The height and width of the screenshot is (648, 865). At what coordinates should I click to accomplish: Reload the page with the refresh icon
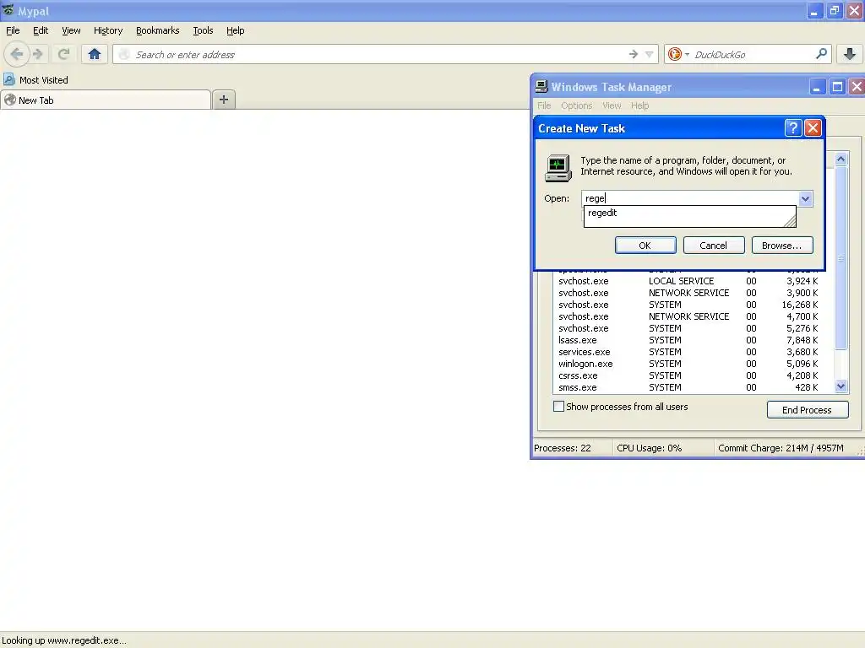pyautogui.click(x=64, y=54)
